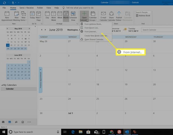This screenshot has width=173, height=135.
Task: Select Create New Blank Calendar
Action: [x=96, y=36]
